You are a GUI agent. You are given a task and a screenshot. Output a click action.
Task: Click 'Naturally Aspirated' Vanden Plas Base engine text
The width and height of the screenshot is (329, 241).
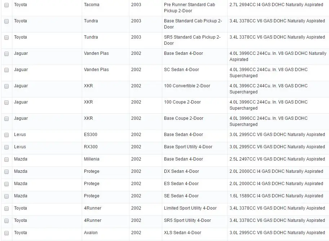[278, 56]
